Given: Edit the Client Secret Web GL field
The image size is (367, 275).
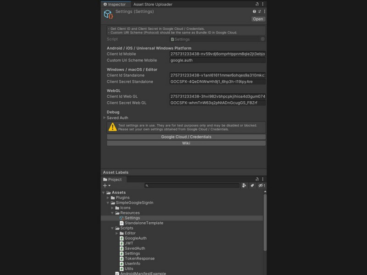Looking at the screenshot, I should pos(217,103).
